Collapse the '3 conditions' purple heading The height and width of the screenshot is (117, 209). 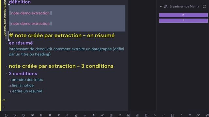coord(6,74)
